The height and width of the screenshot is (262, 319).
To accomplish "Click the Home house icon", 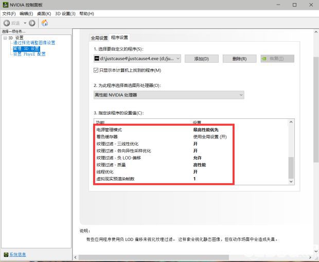I will pos(45,23).
